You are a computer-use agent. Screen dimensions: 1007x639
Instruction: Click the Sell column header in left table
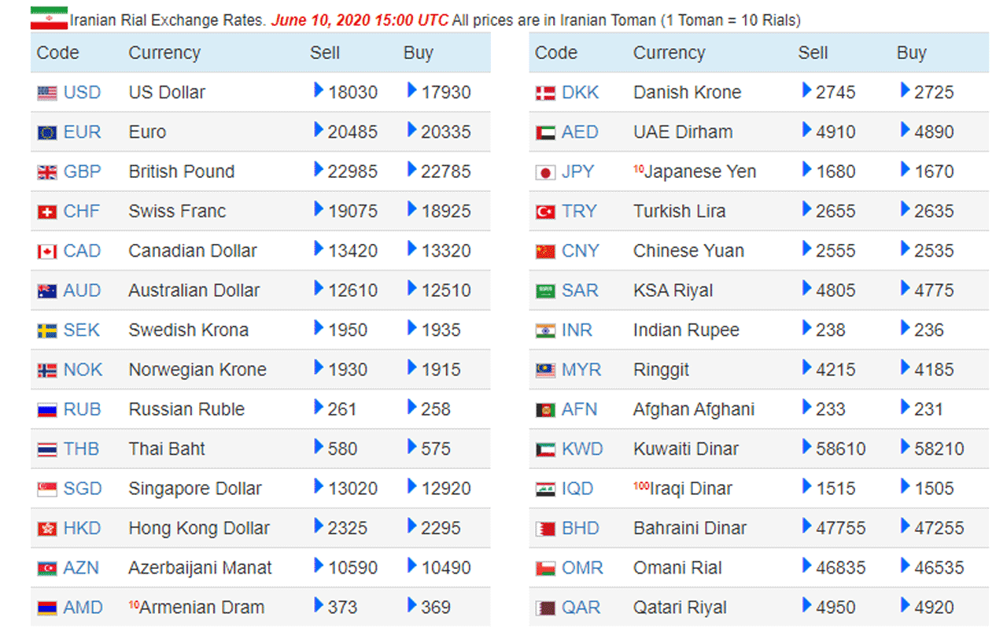coord(325,53)
